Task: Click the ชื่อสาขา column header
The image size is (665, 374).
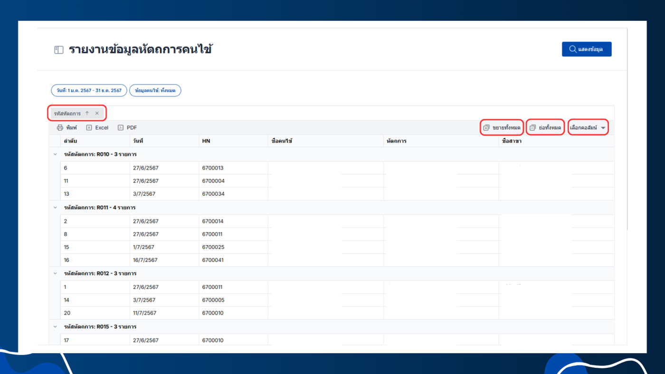Action: [556, 141]
